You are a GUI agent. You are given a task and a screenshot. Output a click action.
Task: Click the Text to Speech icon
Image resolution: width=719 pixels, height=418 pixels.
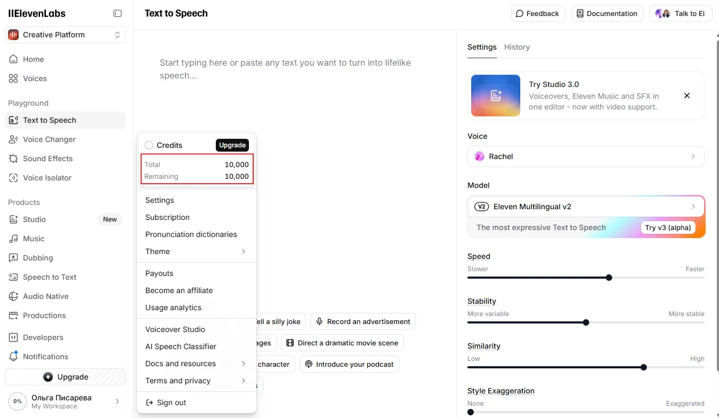13,120
